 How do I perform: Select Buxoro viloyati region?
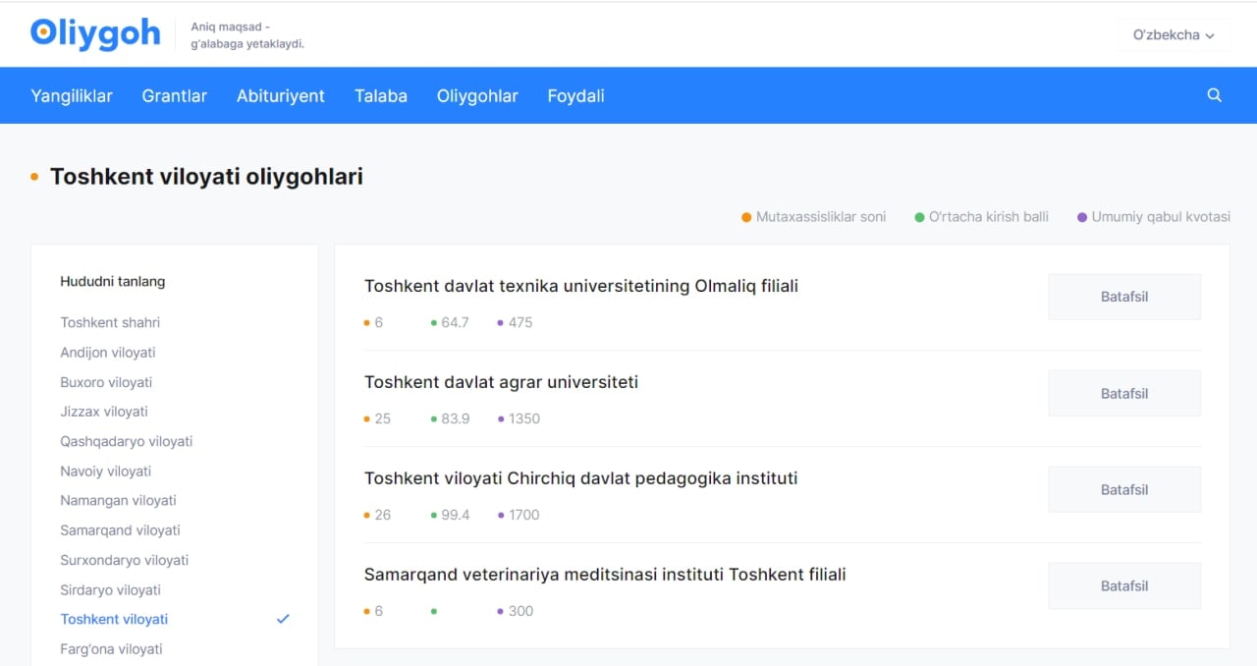106,382
